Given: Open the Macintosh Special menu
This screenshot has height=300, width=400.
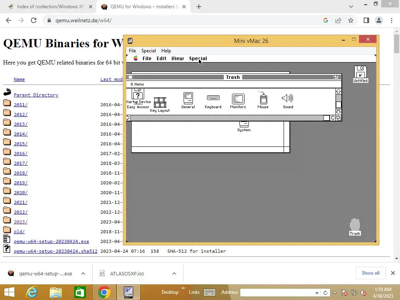Looking at the screenshot, I should coord(198,59).
